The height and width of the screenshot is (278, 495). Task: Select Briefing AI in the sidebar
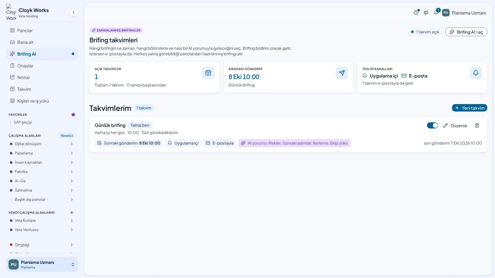pos(42,54)
